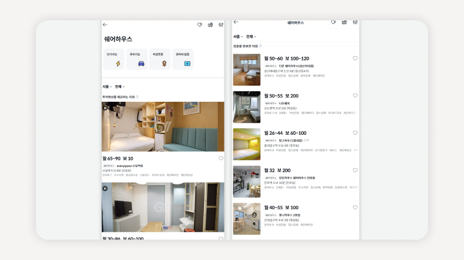Screen dimensions: 464x260
Task: Open the 월 50~60 보 100~120 price text
Action: click(286, 59)
